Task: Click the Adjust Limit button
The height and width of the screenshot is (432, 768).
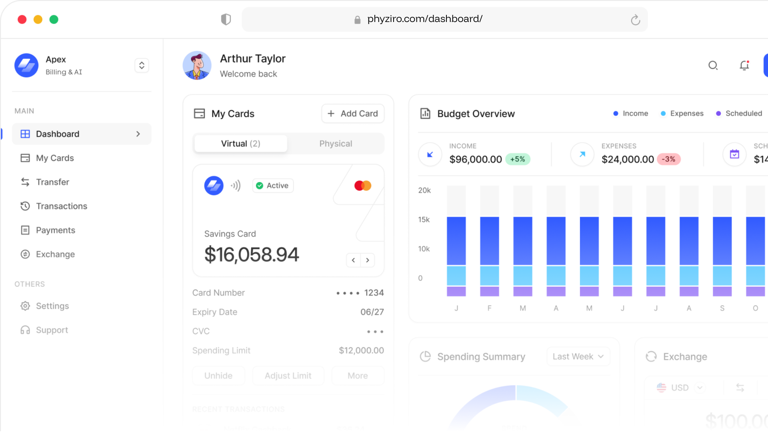Action: point(288,376)
